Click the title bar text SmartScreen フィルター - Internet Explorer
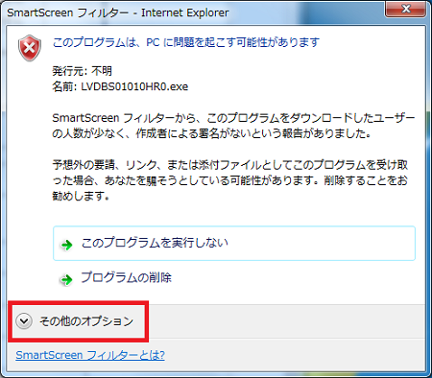This screenshot has height=378, width=432. [x=118, y=12]
